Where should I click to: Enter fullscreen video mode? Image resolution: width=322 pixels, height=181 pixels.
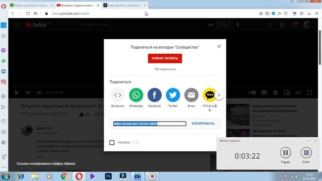click(x=309, y=93)
